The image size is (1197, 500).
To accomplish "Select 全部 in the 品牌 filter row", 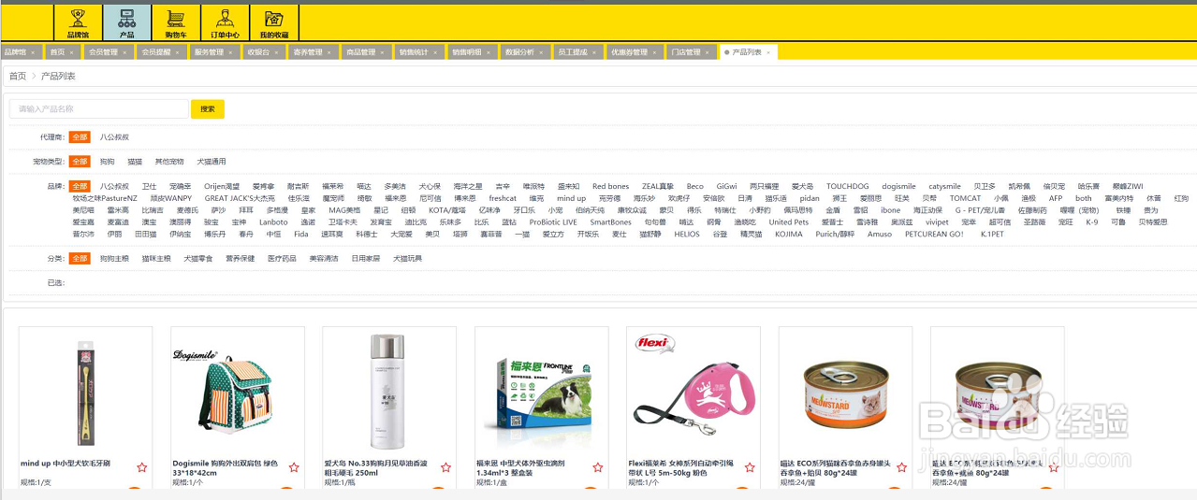I will point(80,186).
